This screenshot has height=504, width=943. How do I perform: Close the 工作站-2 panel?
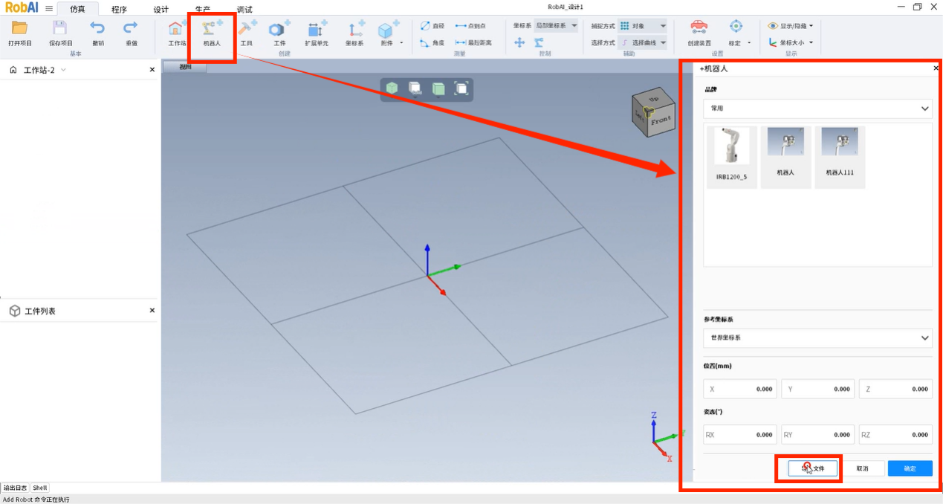pos(152,69)
